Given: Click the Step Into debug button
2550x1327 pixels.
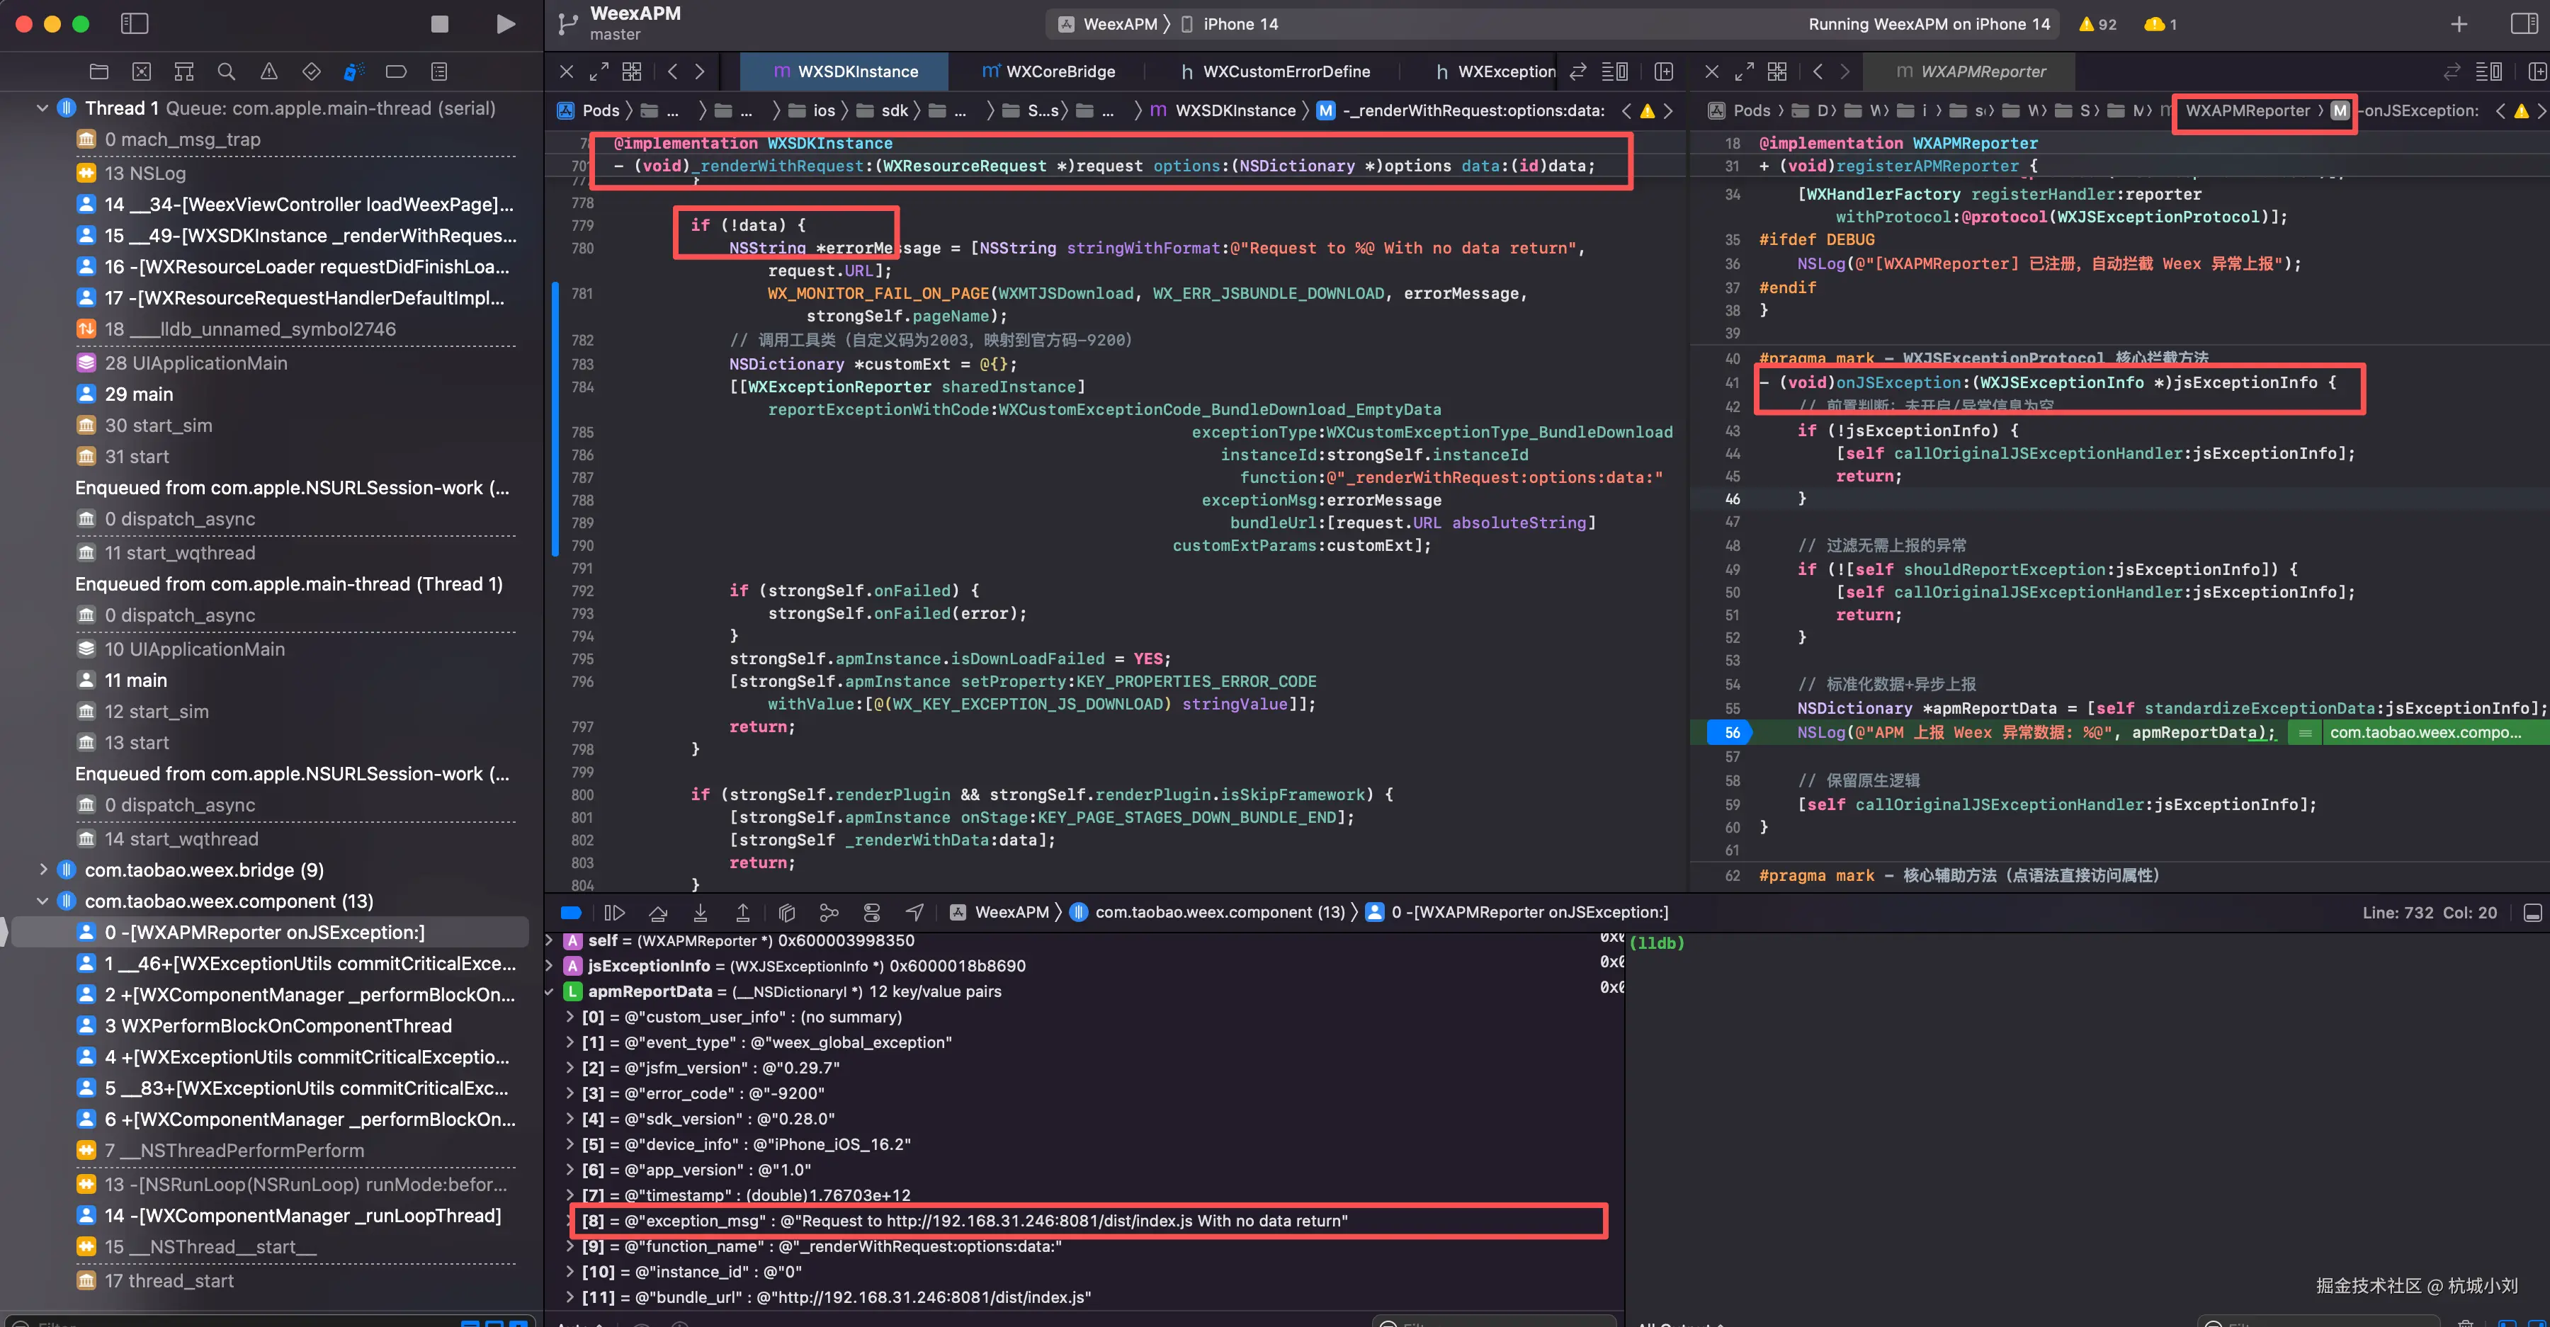Looking at the screenshot, I should pos(700,912).
